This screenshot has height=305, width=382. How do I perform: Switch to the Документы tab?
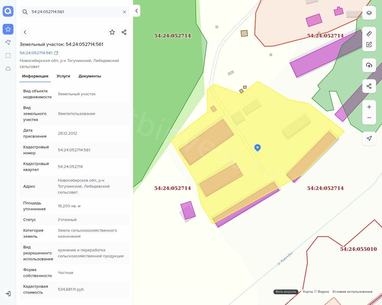click(90, 76)
